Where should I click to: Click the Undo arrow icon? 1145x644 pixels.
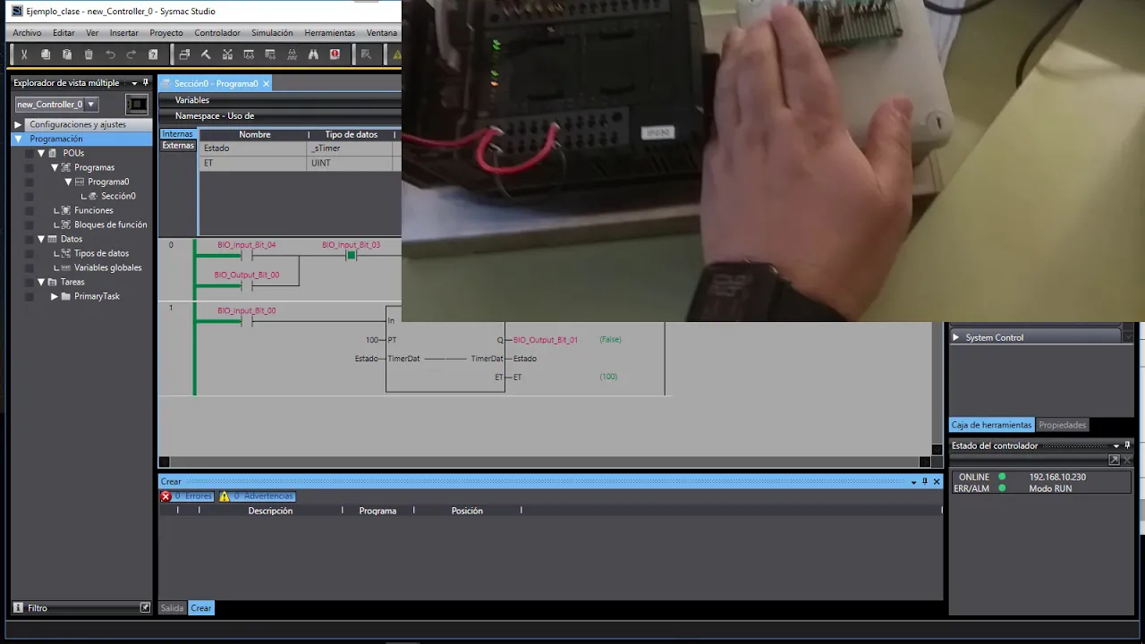click(x=110, y=55)
